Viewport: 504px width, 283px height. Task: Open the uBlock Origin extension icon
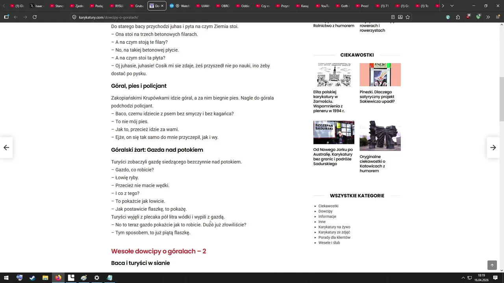[x=468, y=17]
